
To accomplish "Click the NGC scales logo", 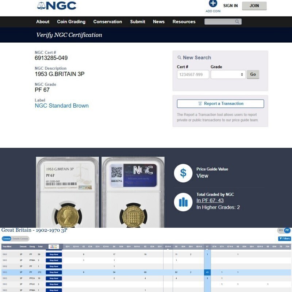I will click(x=57, y=5).
